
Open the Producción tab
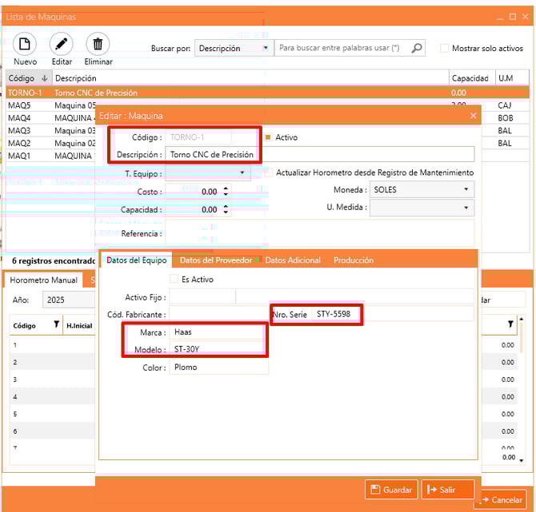click(x=354, y=260)
